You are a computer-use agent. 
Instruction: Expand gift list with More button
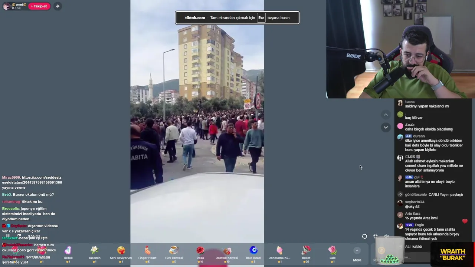357,255
